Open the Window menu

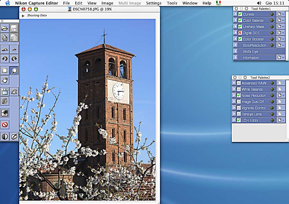coord(190,3)
